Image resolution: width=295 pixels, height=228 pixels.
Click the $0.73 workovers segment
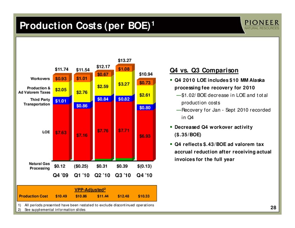pos(145,82)
